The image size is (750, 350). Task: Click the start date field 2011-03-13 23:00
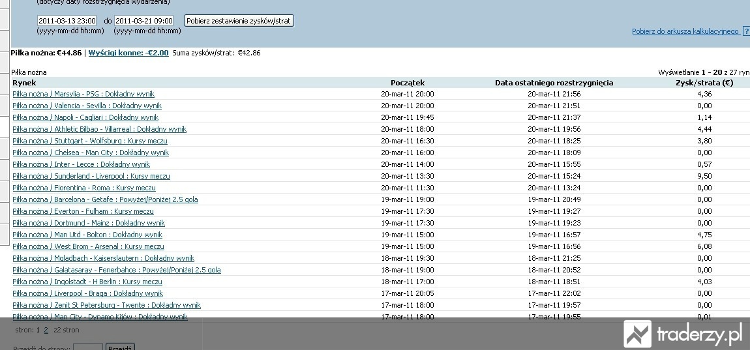(x=67, y=21)
